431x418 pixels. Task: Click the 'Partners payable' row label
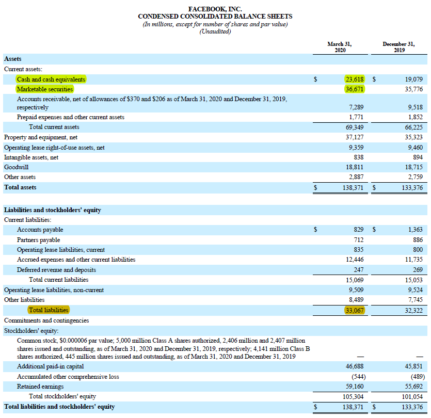tap(38, 240)
